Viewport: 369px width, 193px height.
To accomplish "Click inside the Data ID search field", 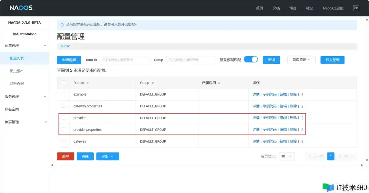I will [x=124, y=60].
